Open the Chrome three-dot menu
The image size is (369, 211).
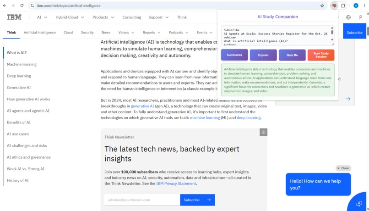pos(364,6)
